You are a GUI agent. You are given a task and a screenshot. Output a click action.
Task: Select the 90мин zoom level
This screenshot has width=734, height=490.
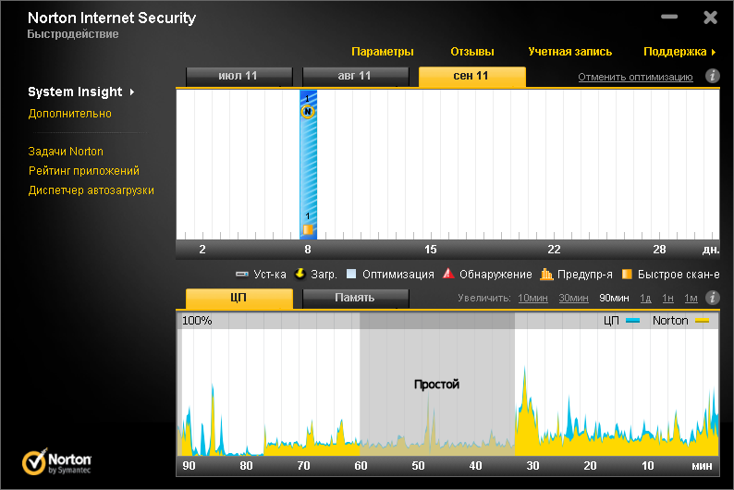(x=614, y=298)
